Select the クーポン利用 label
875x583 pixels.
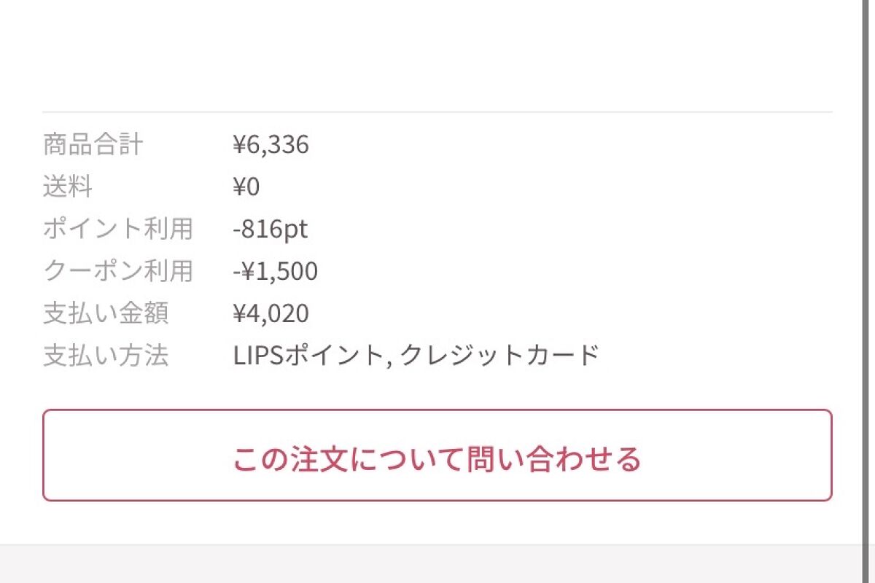[117, 271]
